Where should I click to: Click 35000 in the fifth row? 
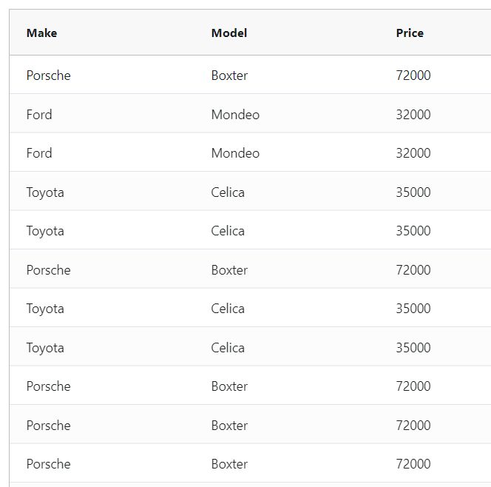pos(413,231)
